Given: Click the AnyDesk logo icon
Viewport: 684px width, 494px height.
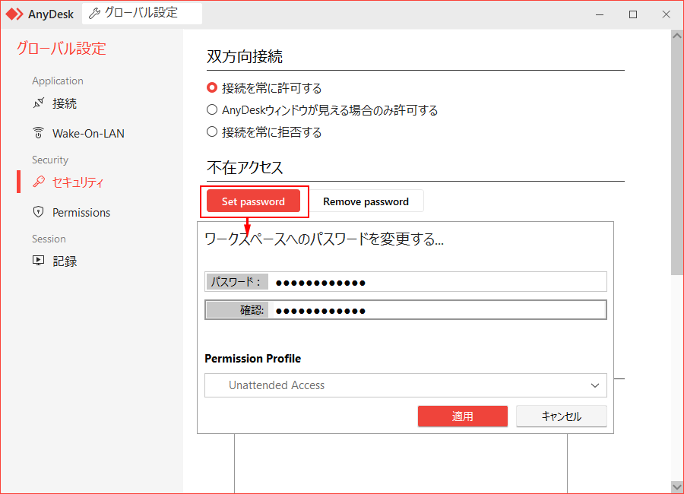Looking at the screenshot, I should tap(13, 13).
